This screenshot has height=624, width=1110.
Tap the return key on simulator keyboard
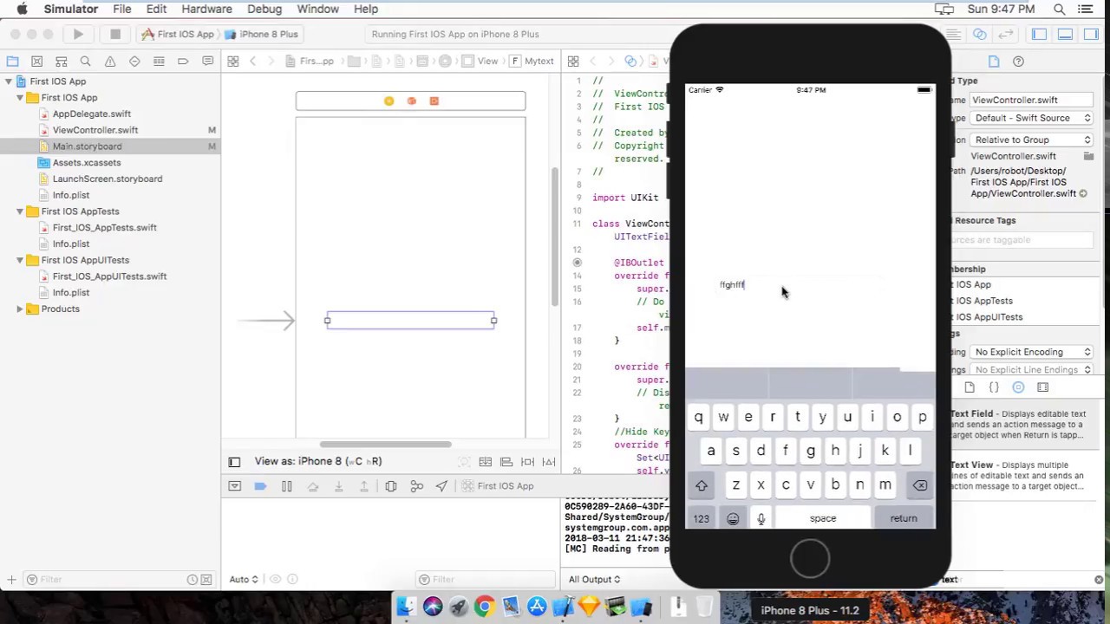(903, 518)
